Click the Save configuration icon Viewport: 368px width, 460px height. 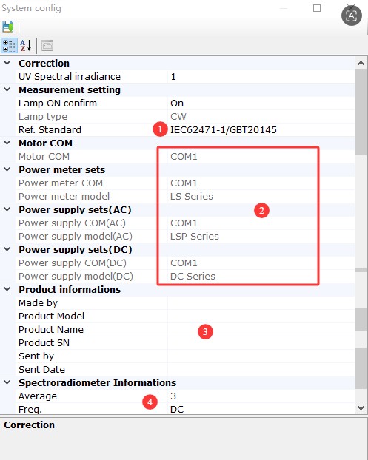tap(8, 27)
